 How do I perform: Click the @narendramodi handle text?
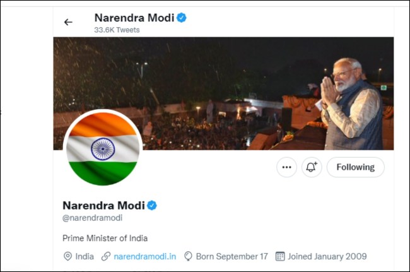[x=92, y=218]
